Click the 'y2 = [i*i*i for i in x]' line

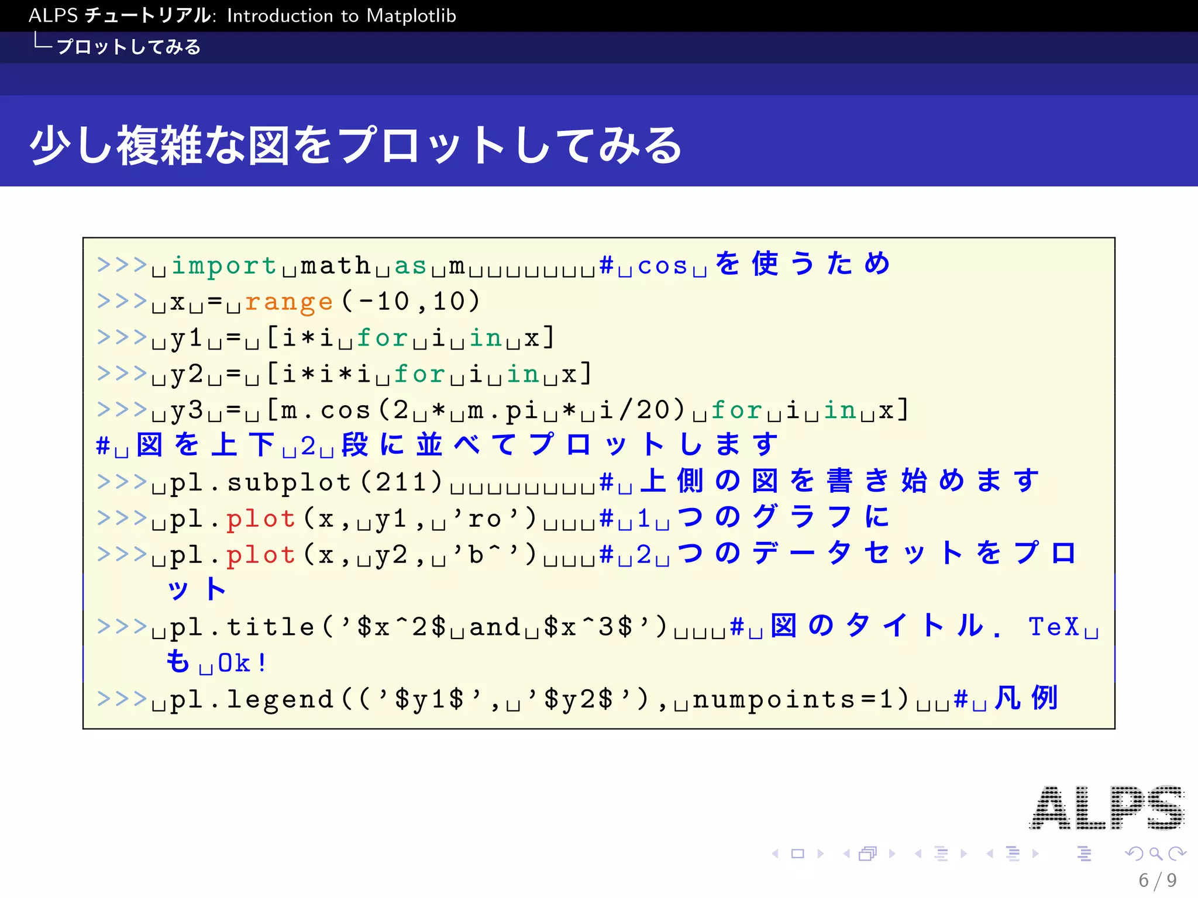pos(345,374)
